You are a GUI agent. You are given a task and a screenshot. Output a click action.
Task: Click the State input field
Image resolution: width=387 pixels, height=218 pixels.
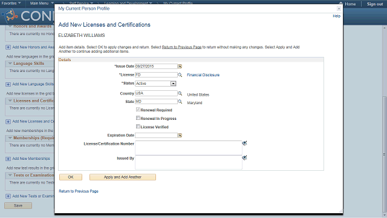156,102
